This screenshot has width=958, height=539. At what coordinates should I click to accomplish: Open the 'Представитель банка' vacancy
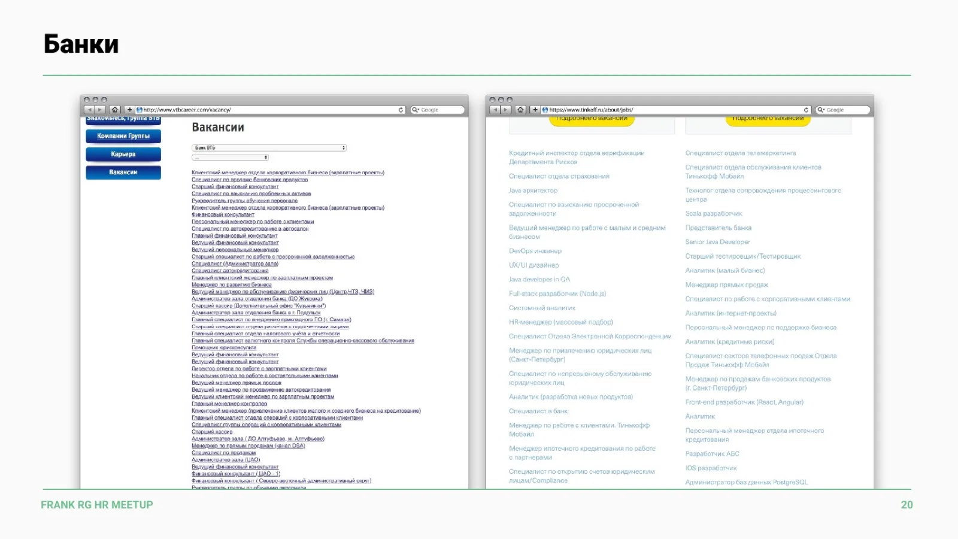pyautogui.click(x=718, y=228)
